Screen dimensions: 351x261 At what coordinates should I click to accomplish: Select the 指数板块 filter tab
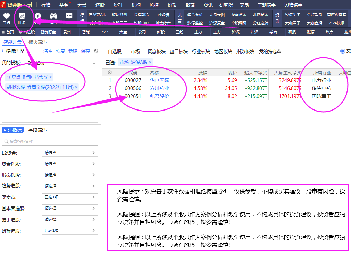click(245, 51)
